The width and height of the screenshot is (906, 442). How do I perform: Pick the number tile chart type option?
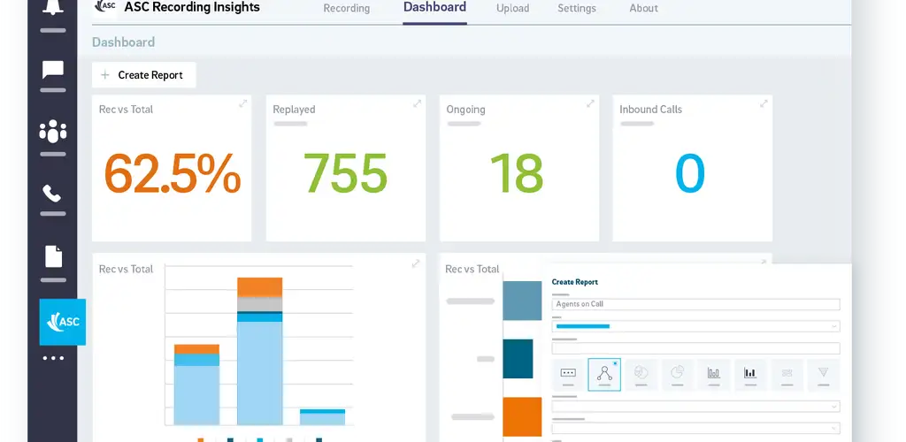(568, 374)
